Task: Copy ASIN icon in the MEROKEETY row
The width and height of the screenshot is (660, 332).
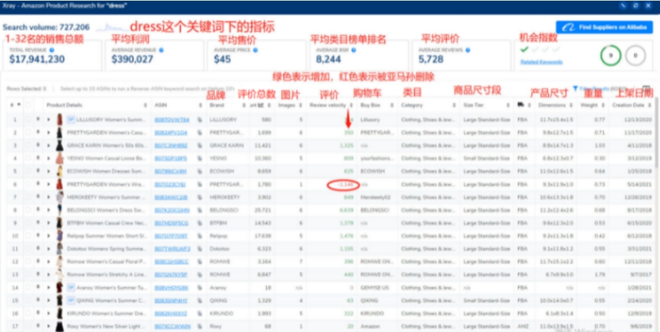Action: pyautogui.click(x=200, y=197)
